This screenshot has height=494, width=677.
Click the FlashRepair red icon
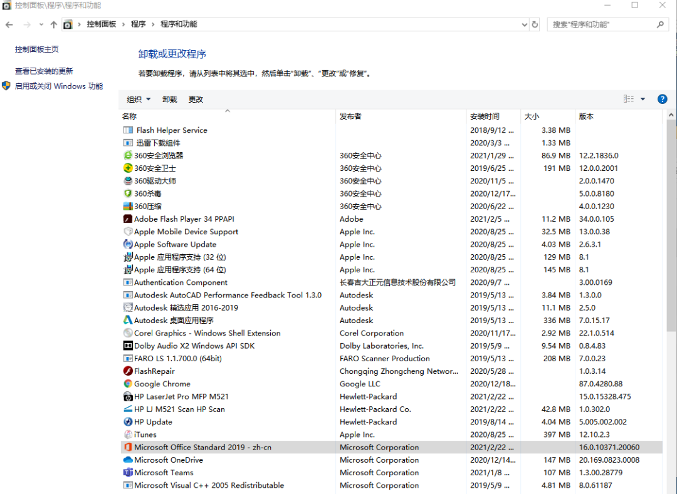pyautogui.click(x=128, y=371)
